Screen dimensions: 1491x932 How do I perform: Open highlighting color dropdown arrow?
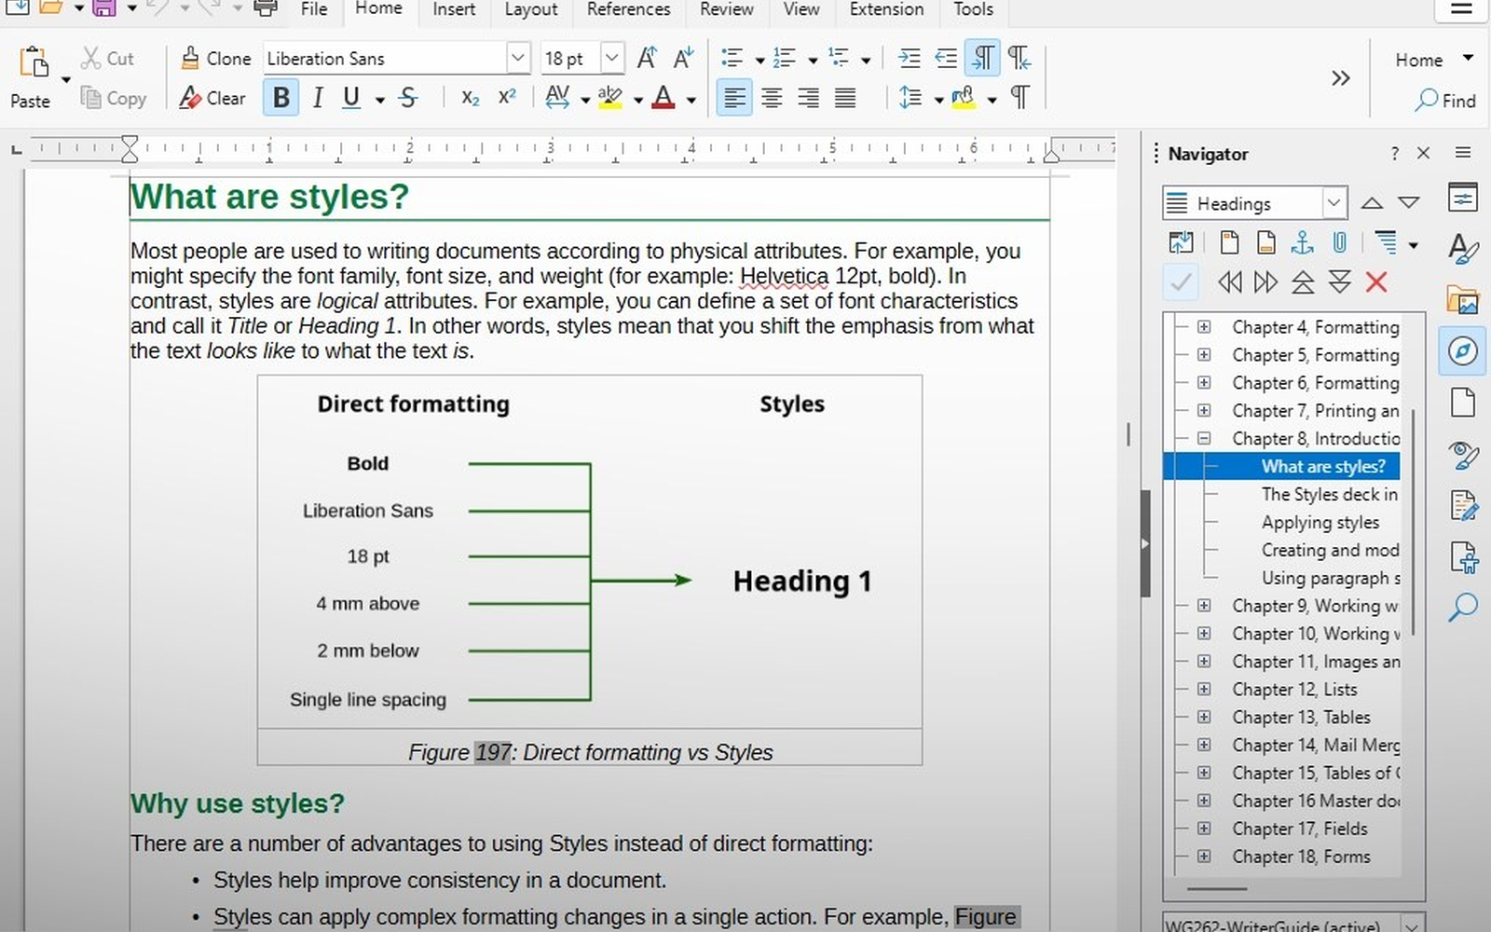638,100
